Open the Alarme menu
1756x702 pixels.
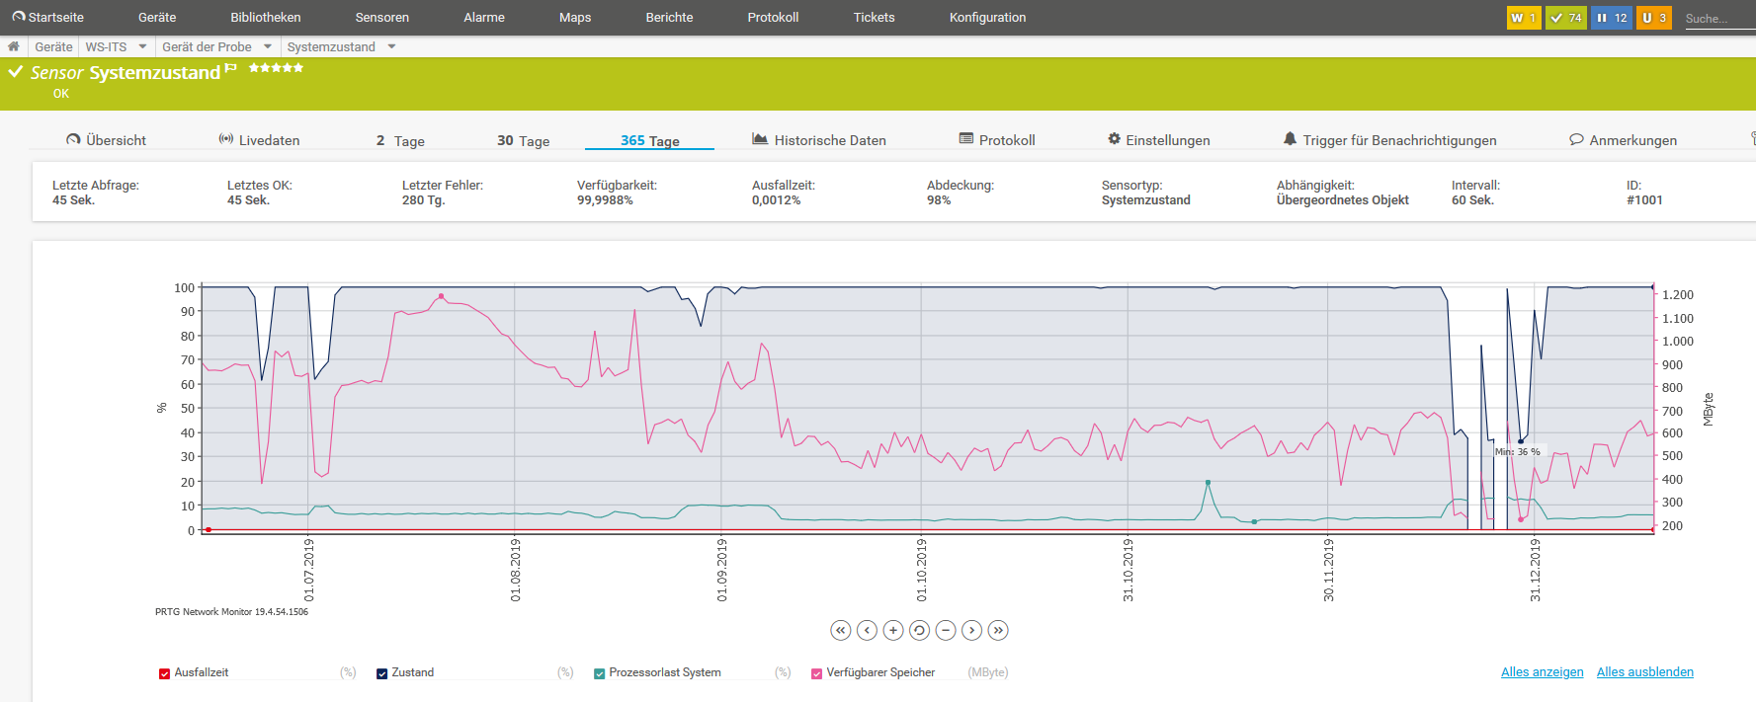pyautogui.click(x=484, y=18)
